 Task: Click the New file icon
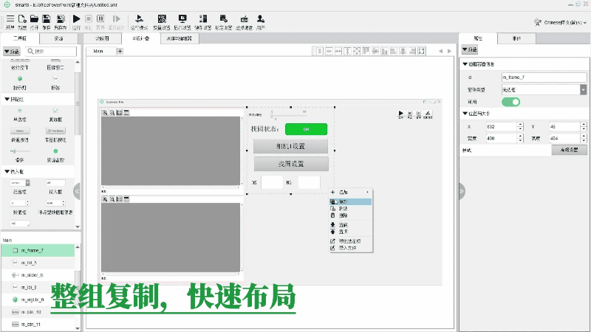22,18
